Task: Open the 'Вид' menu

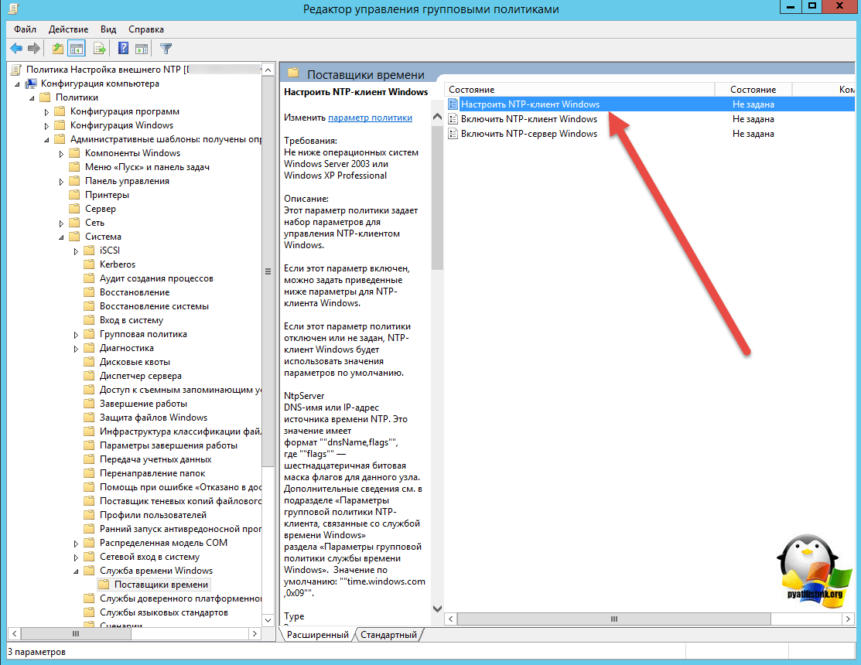Action: point(108,29)
